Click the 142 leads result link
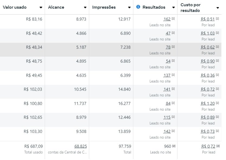Image resolution: width=226 pixels, height=160 pixels. (167, 132)
